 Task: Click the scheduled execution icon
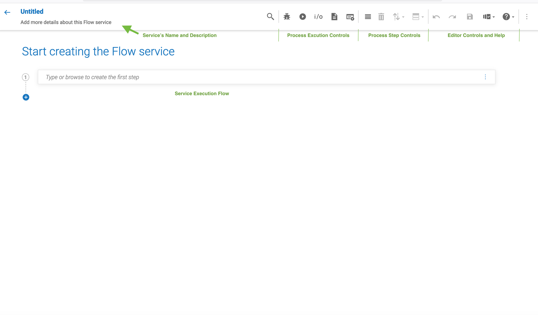coord(350,17)
